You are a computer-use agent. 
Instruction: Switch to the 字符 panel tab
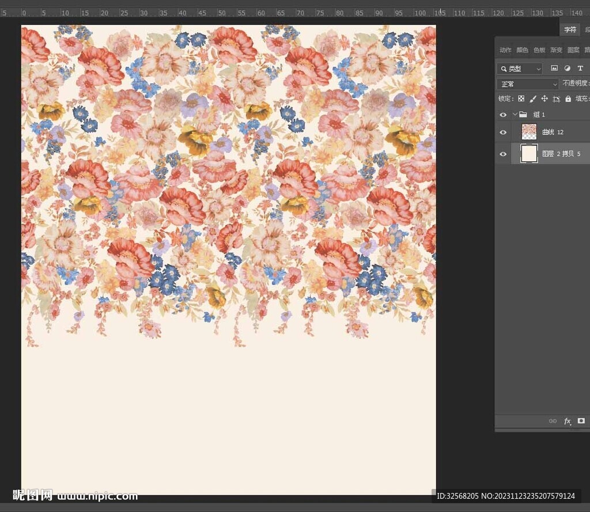(x=570, y=29)
